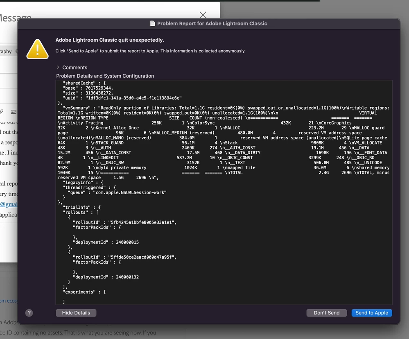Click the "experiments" : [ line
The width and height of the screenshot is (409, 339).
point(84,292)
